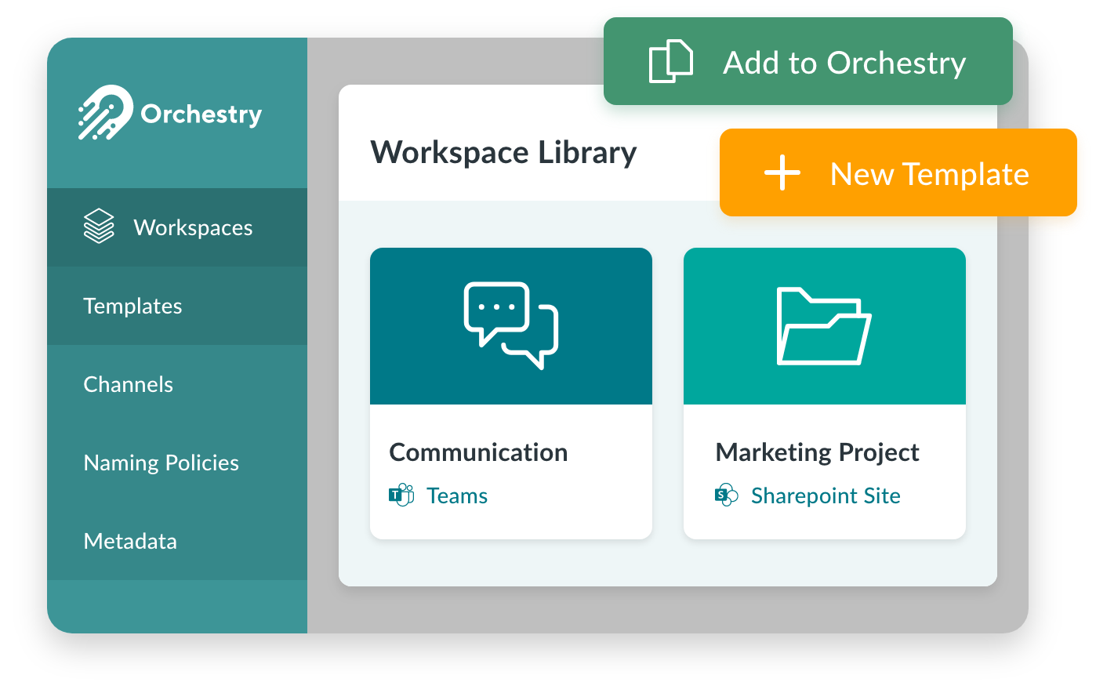The height and width of the screenshot is (693, 1096).
Task: Click the Sharepoint Site label link
Action: click(825, 495)
